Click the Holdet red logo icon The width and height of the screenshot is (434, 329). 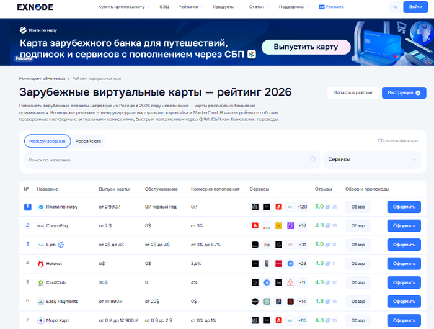pyautogui.click(x=41, y=263)
